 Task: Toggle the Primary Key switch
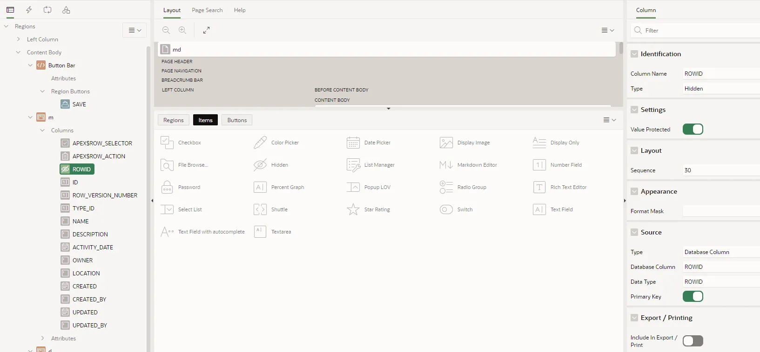coord(693,296)
